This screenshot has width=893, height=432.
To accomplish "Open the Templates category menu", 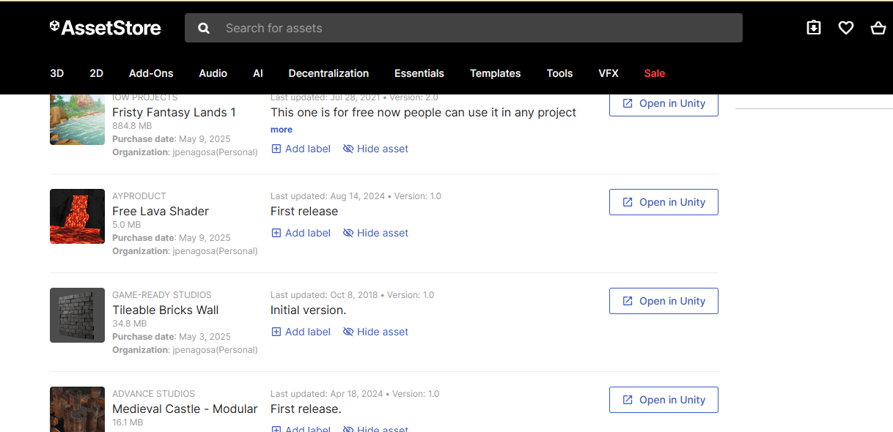I will (496, 73).
